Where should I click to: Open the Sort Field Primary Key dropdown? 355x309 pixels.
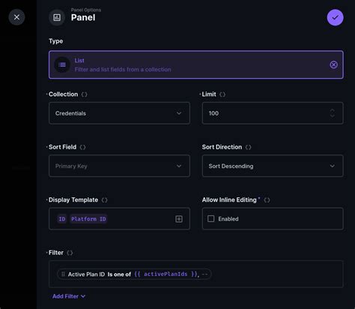pos(119,166)
